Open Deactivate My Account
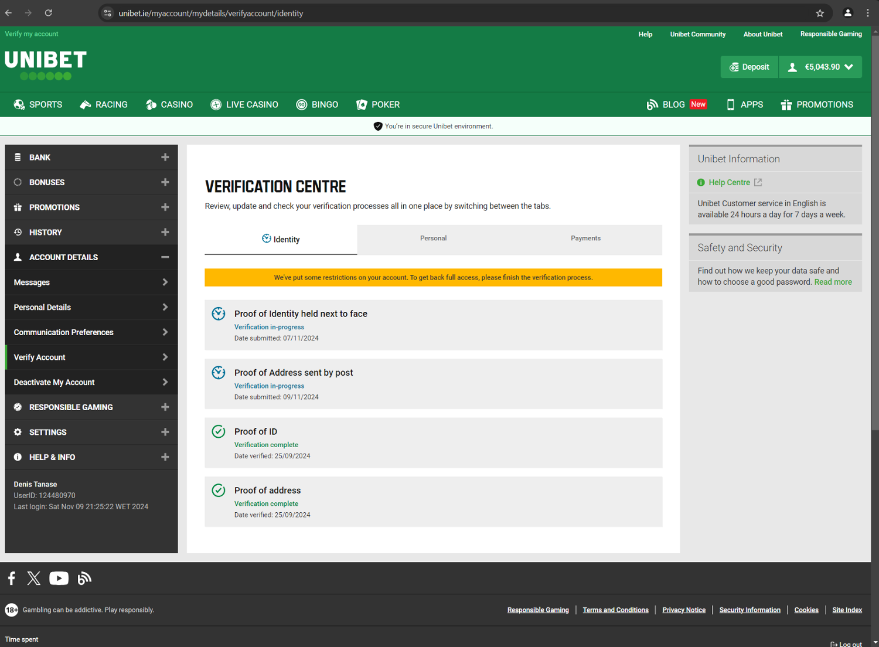879x647 pixels. click(x=91, y=382)
